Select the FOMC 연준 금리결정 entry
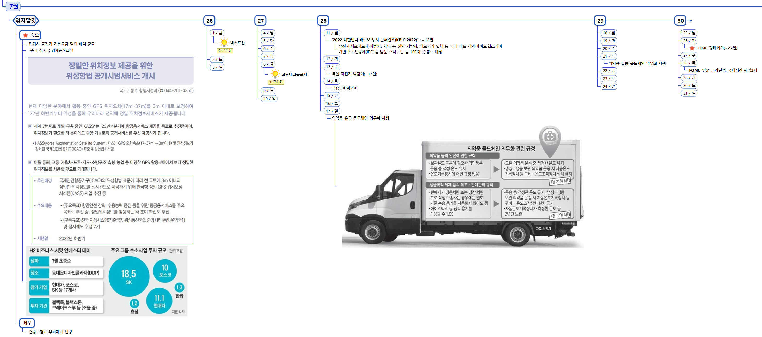 [722, 70]
